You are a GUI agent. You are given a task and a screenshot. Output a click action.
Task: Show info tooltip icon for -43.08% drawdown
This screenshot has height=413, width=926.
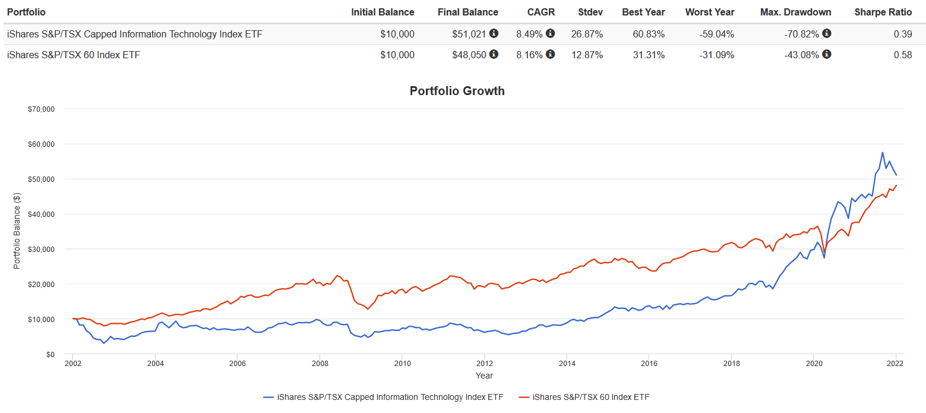827,55
